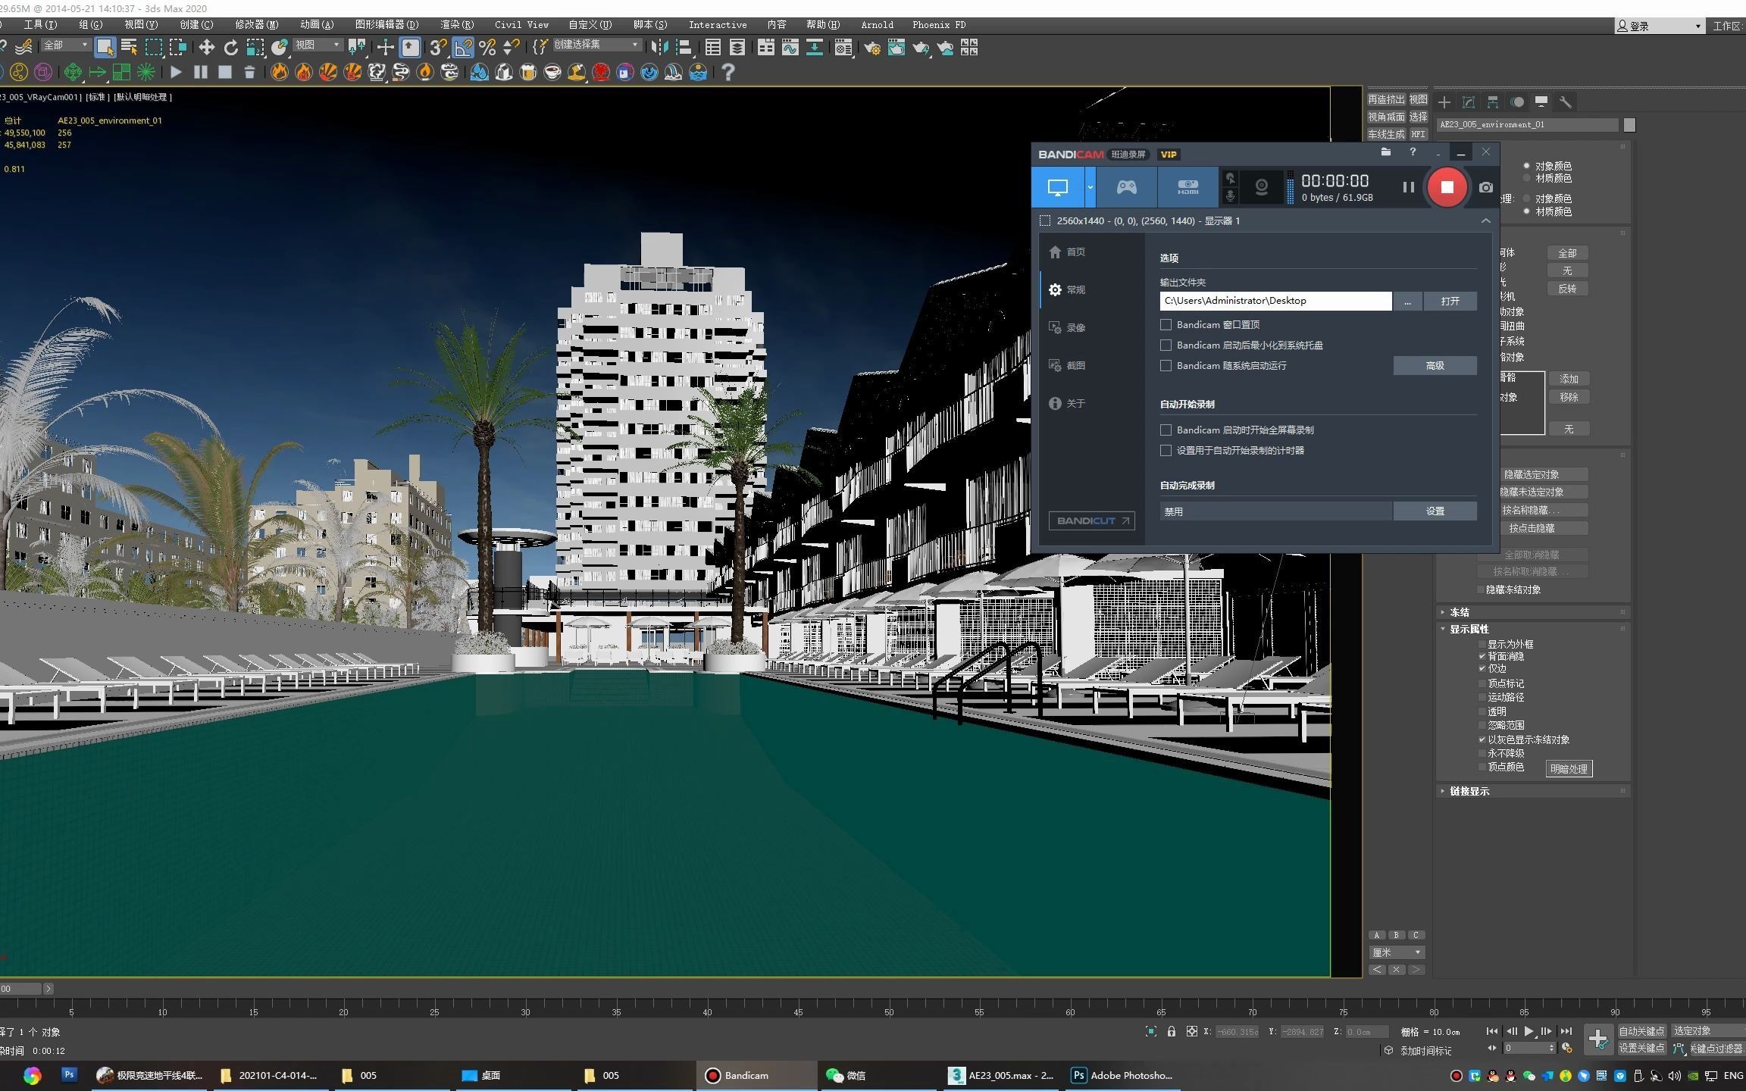Open the 视图 reference coordinate dropdown
The height and width of the screenshot is (1091, 1746).
click(x=318, y=45)
